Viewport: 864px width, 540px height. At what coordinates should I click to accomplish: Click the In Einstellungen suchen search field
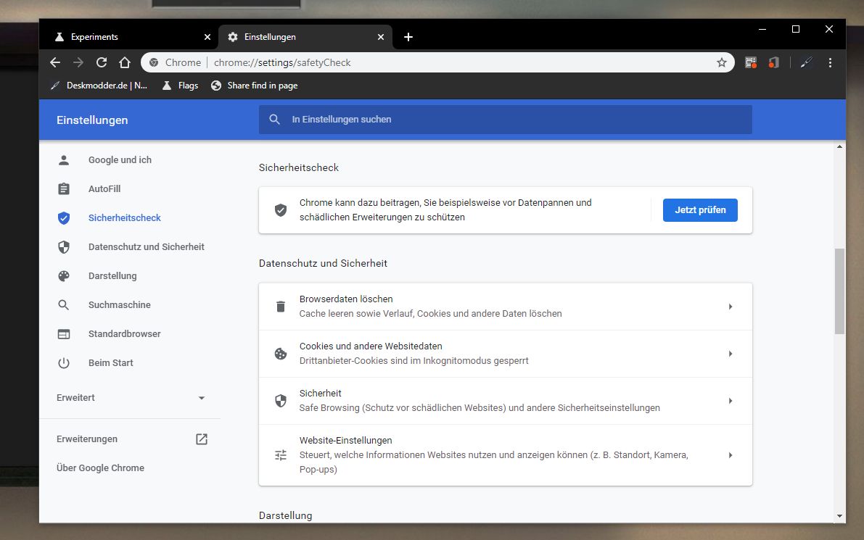(506, 120)
